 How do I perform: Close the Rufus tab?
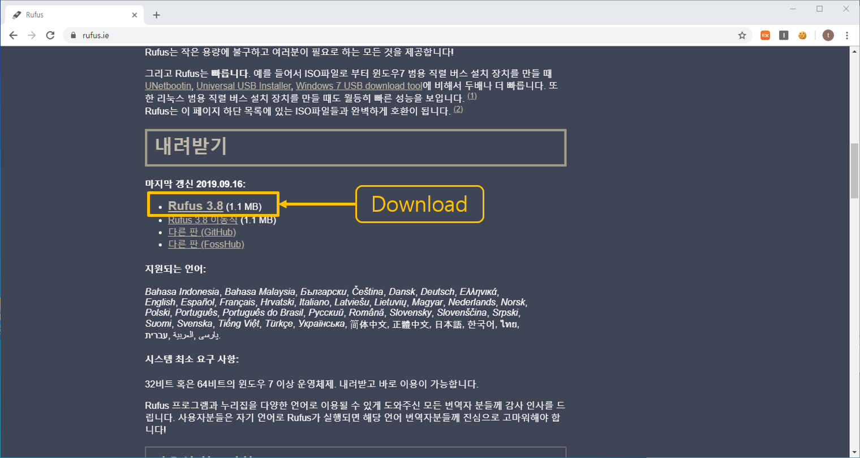(135, 15)
